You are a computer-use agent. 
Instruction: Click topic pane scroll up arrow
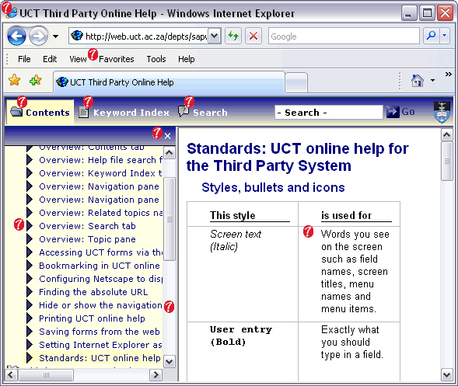click(x=447, y=135)
